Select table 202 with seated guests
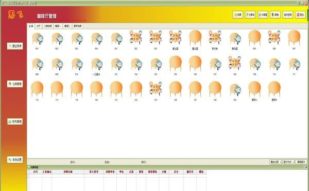 click(x=136, y=37)
